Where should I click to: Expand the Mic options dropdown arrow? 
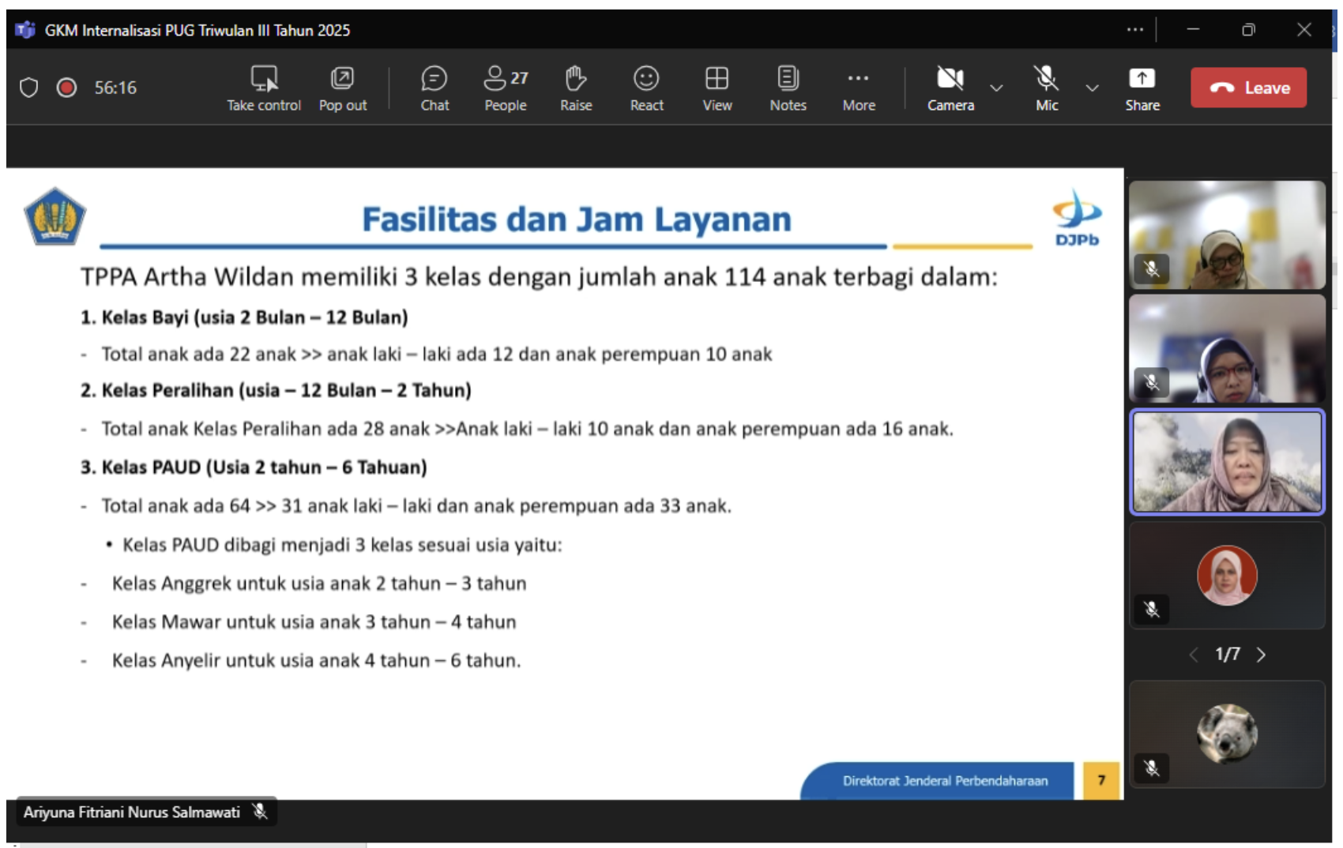[1092, 88]
